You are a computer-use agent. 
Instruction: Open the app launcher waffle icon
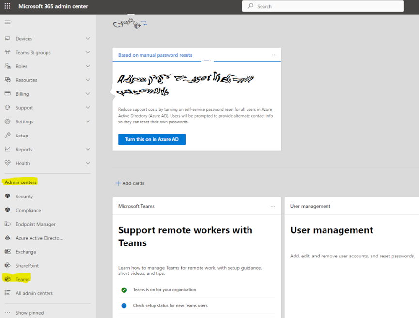7,6
